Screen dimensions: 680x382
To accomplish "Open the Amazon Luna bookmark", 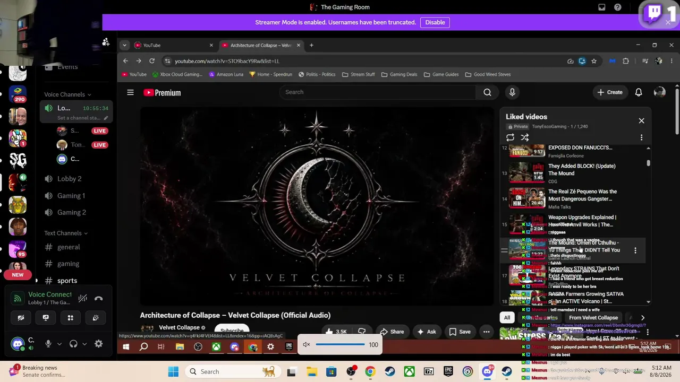I will tap(226, 74).
